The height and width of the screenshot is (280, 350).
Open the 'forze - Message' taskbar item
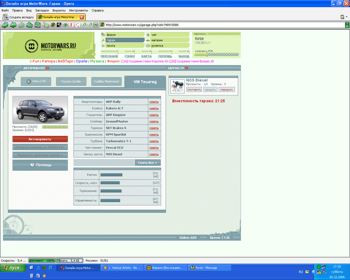click(x=209, y=268)
